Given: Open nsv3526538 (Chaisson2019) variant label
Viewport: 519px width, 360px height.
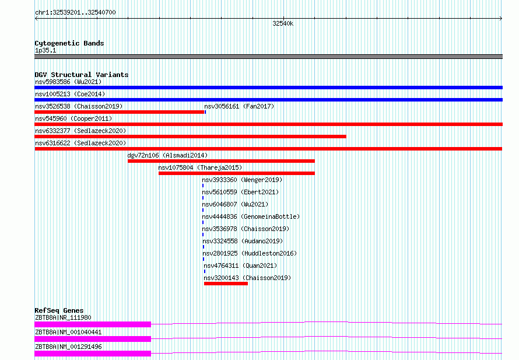Looking at the screenshot, I should point(79,106).
